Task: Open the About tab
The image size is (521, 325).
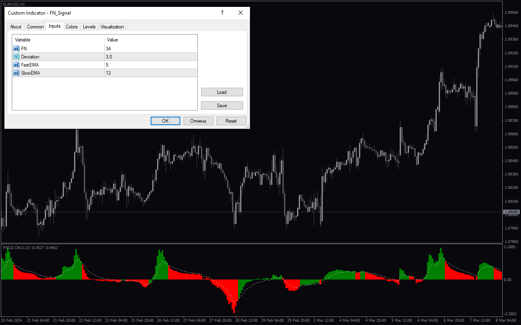Action: (16, 27)
